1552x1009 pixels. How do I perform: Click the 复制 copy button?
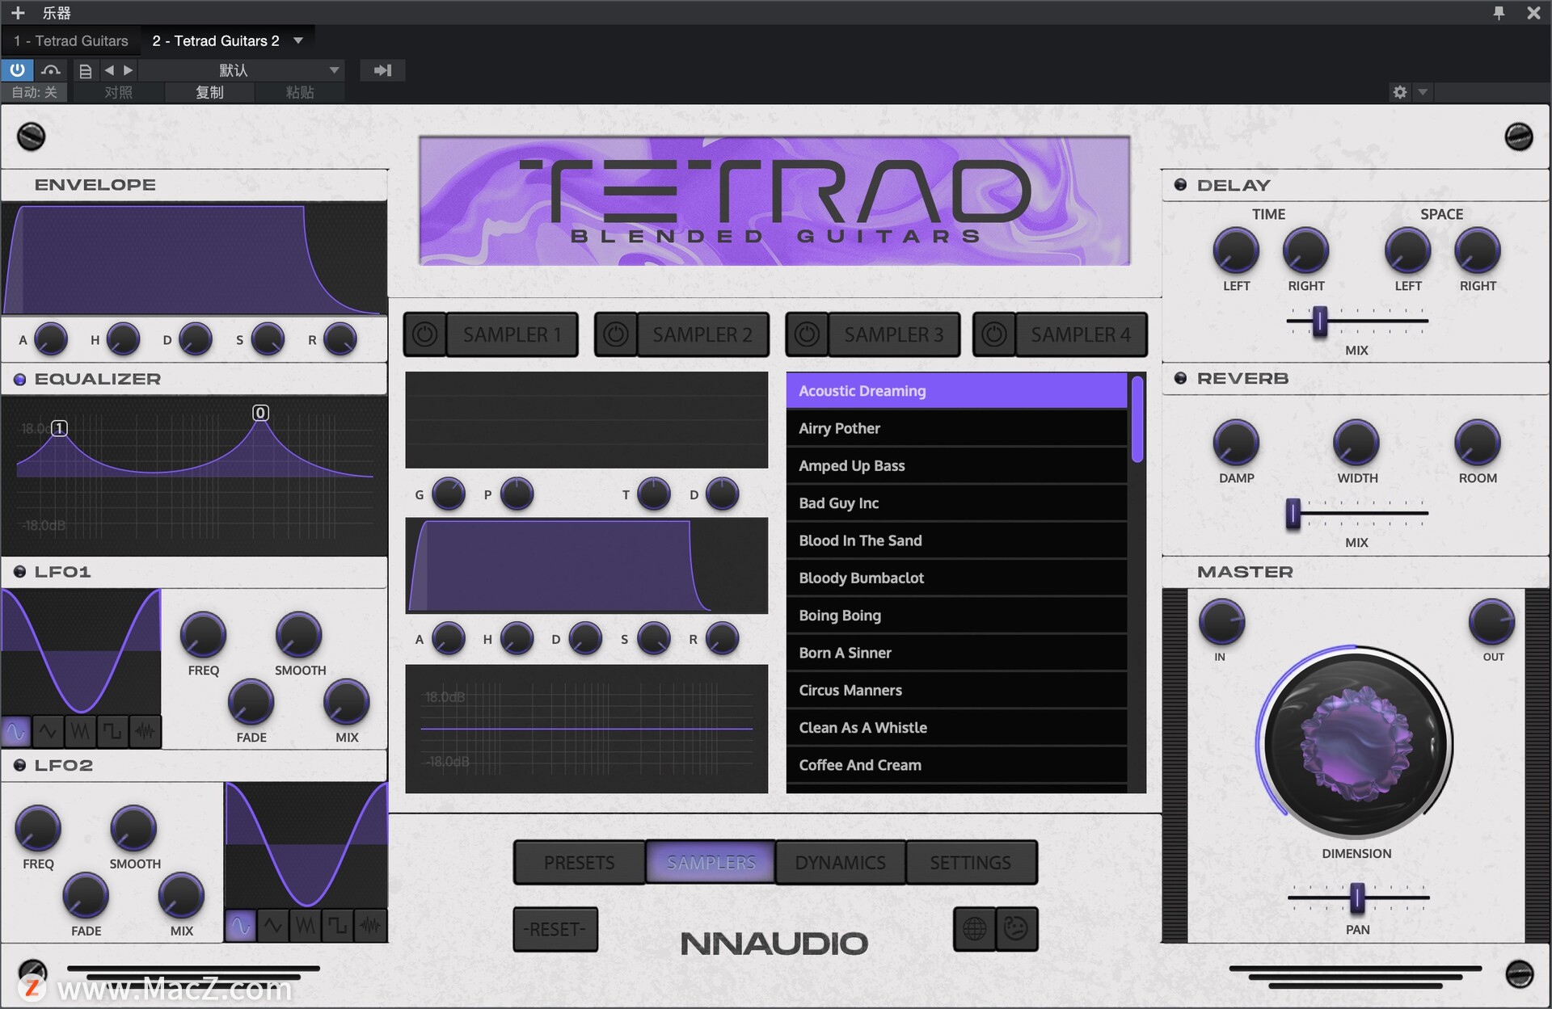209,92
